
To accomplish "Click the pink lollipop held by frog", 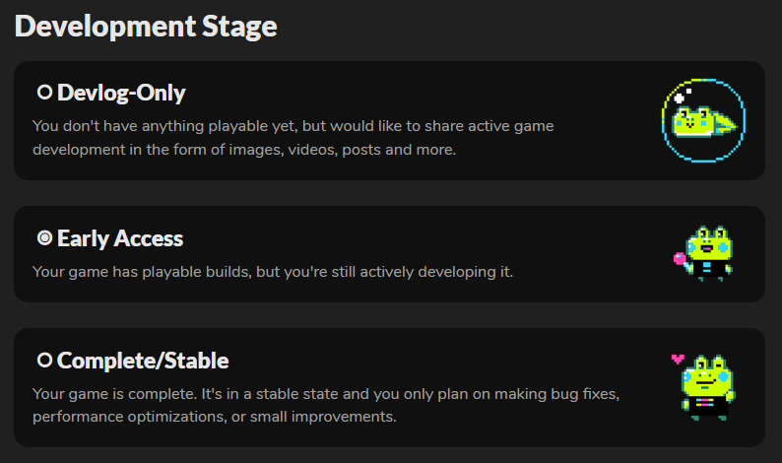I will 679,259.
